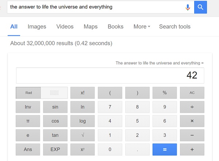Click the blue magnifying glass search button
219x161 pixels.
(200, 7)
